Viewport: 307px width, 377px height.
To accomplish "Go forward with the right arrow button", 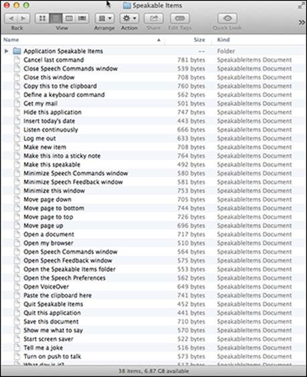I will click(x=23, y=18).
